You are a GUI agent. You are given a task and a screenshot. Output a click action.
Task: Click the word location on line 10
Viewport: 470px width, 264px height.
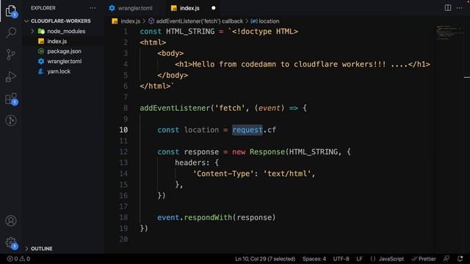[201, 130]
